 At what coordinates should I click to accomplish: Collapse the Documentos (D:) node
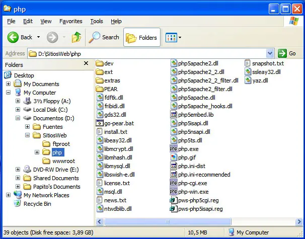click(18, 118)
